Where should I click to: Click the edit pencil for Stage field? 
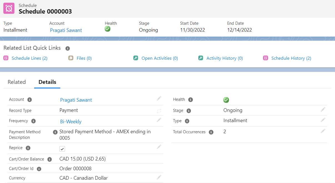click(323, 109)
